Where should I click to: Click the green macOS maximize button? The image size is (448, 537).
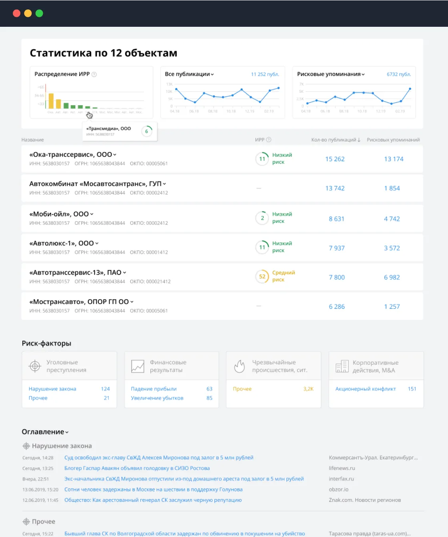(39, 13)
